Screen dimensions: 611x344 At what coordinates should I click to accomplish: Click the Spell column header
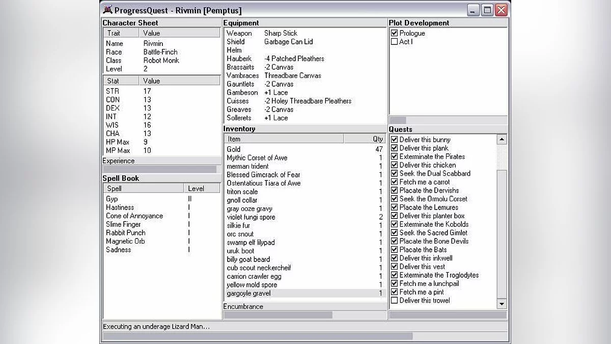coord(144,189)
